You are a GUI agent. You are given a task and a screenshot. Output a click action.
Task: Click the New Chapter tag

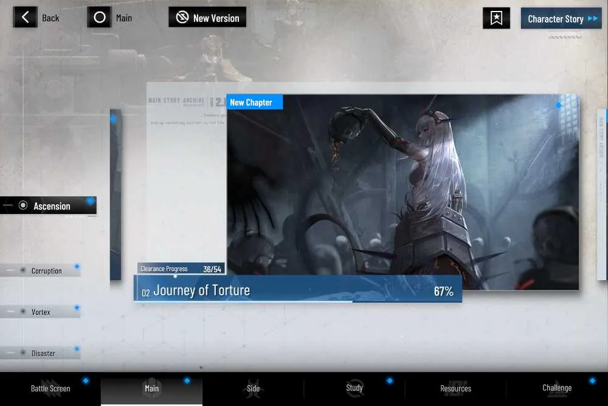tap(255, 102)
